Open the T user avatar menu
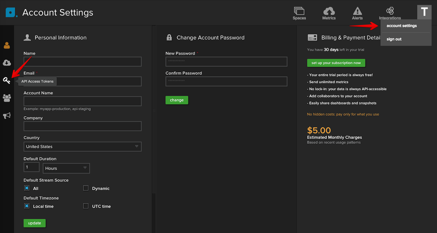 tap(424, 12)
